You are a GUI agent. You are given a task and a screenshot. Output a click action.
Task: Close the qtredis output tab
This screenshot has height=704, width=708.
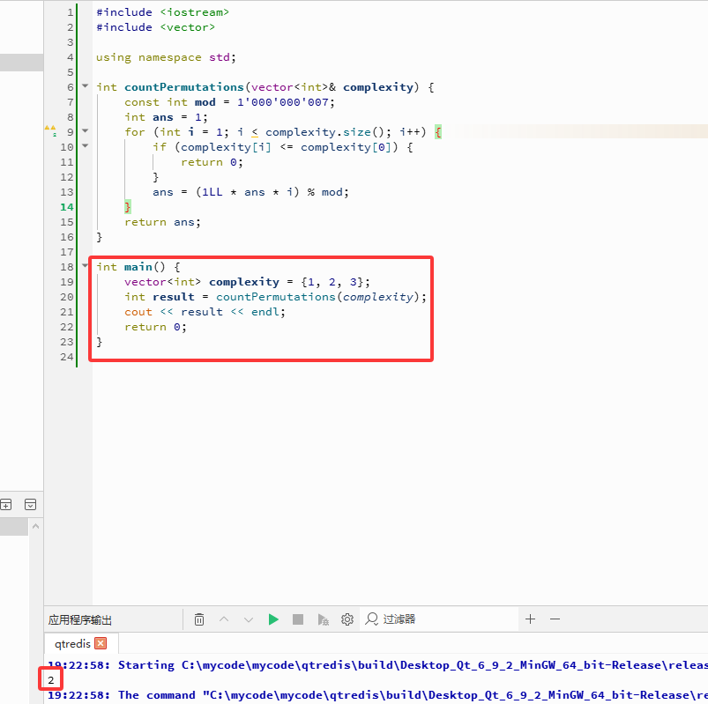101,643
